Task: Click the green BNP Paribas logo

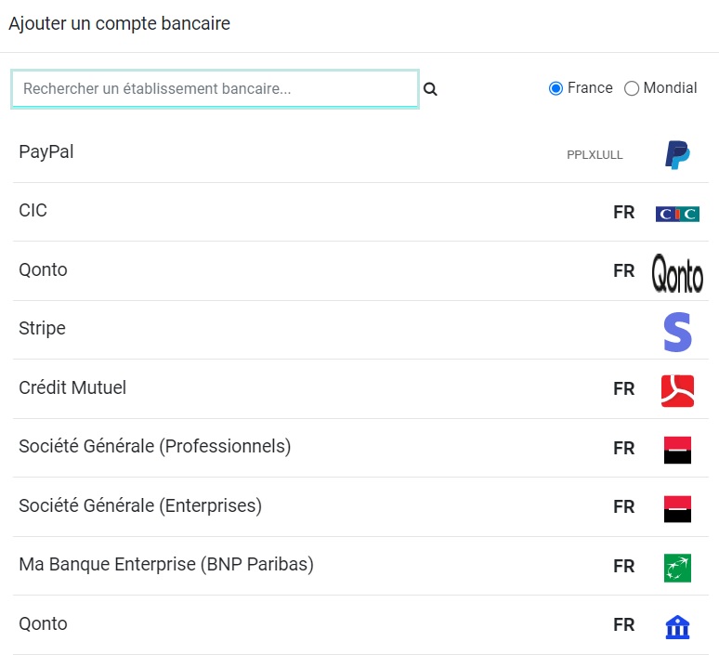Action: point(677,567)
